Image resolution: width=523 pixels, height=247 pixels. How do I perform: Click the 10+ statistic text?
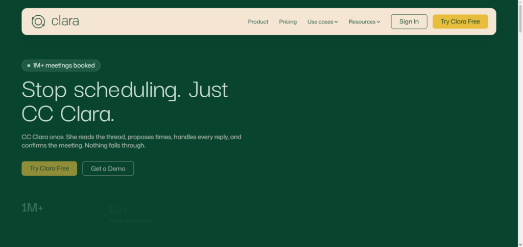[118, 209]
